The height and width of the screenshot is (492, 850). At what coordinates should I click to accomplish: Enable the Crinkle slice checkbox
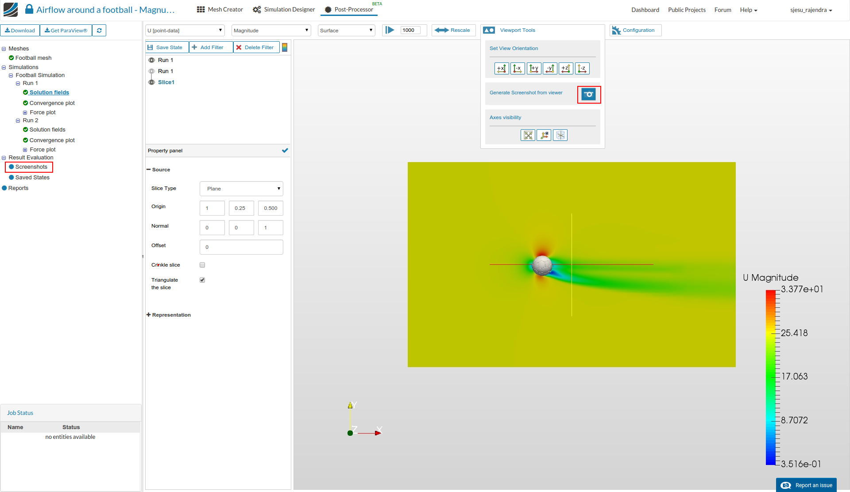202,265
